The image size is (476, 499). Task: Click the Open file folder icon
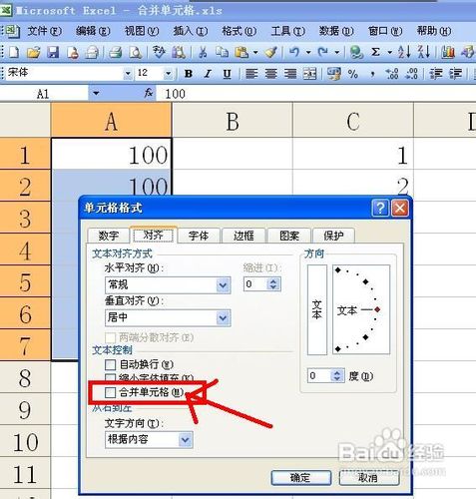click(x=33, y=52)
